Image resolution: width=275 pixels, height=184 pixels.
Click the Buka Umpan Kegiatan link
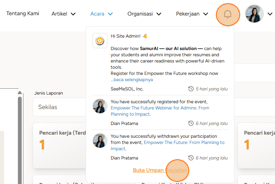[x=160, y=170]
